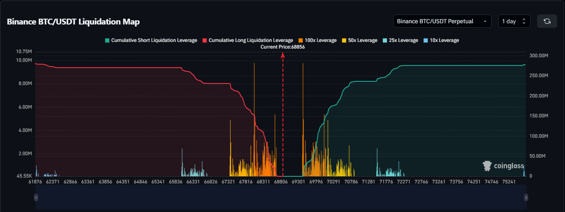This screenshot has width=565, height=212.
Task: Click the 68806 x-axis price label
Action: [281, 181]
